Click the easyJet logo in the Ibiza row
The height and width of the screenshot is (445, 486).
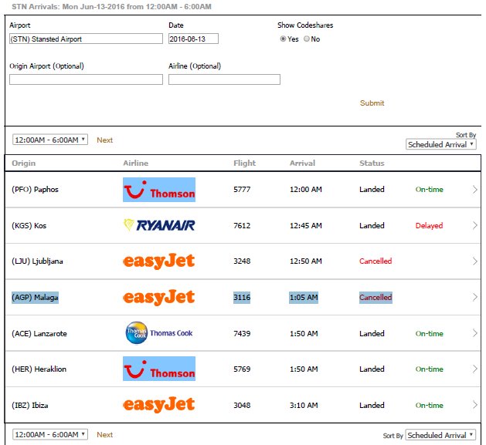tap(159, 405)
